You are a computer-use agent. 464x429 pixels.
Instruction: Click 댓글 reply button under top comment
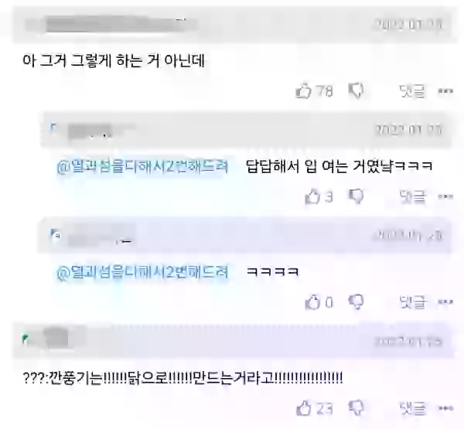pyautogui.click(x=412, y=91)
